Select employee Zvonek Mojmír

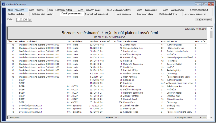tap(130, 45)
